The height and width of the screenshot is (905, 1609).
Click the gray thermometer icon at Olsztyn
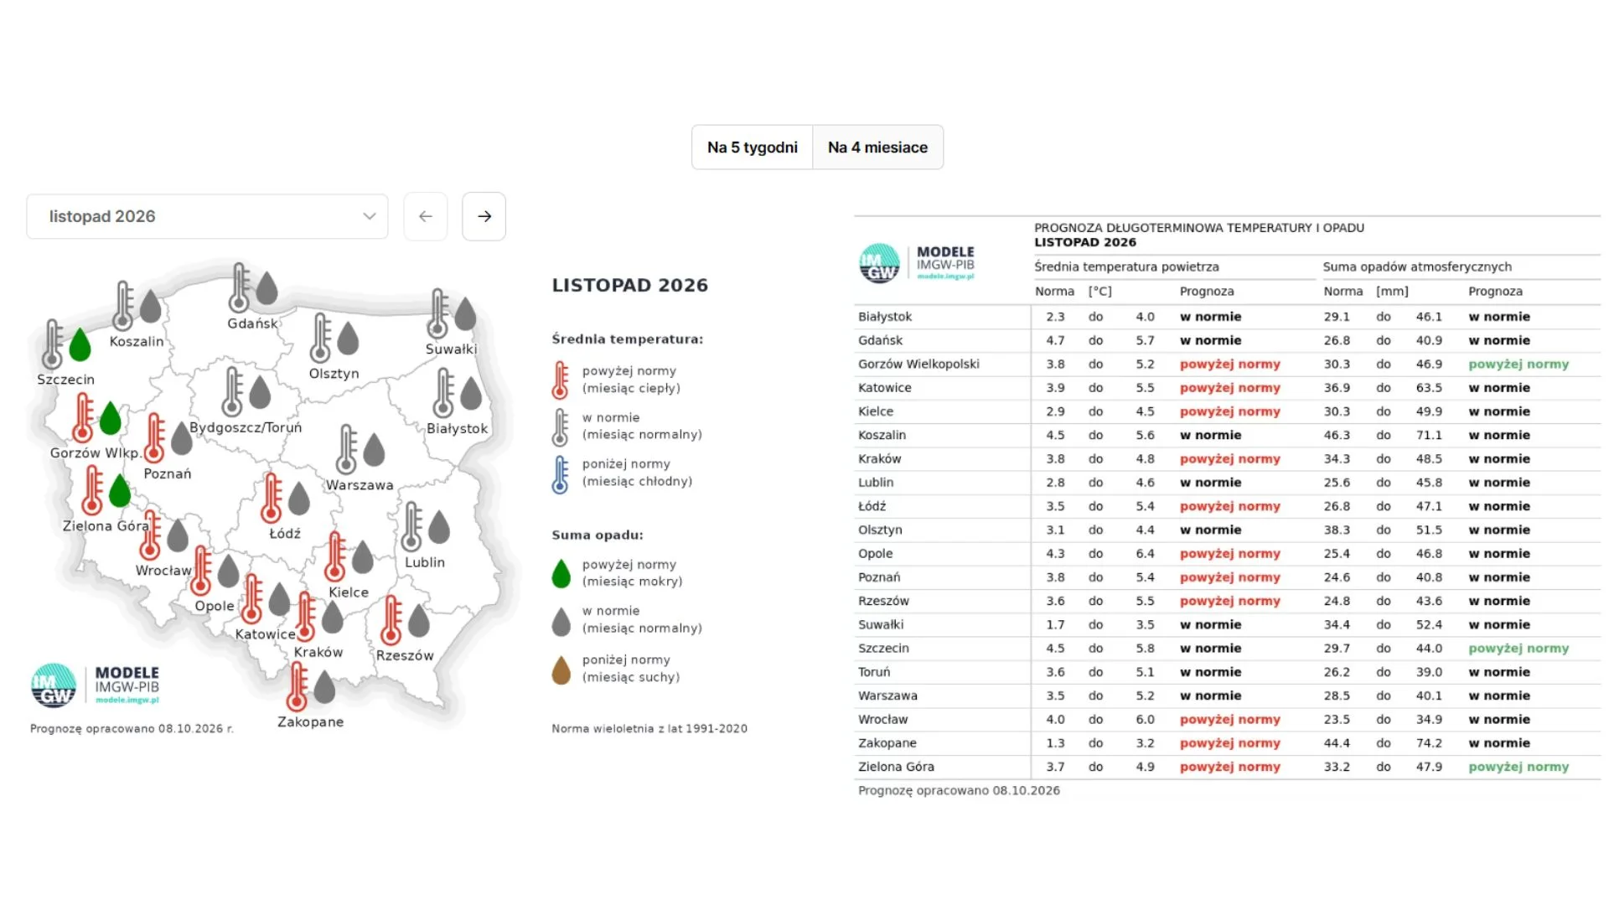(320, 338)
